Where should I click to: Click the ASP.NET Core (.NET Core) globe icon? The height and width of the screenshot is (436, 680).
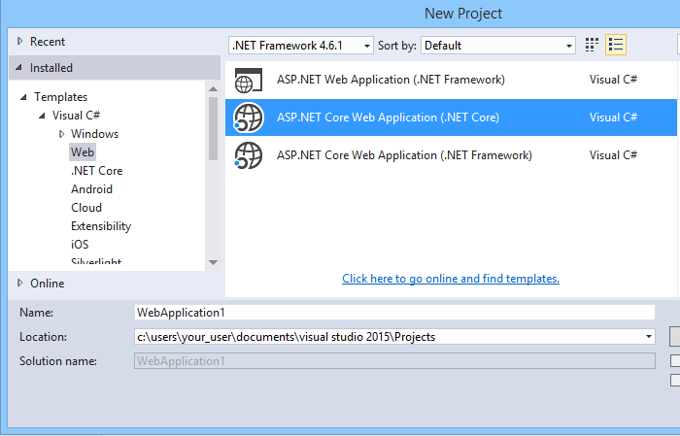249,117
